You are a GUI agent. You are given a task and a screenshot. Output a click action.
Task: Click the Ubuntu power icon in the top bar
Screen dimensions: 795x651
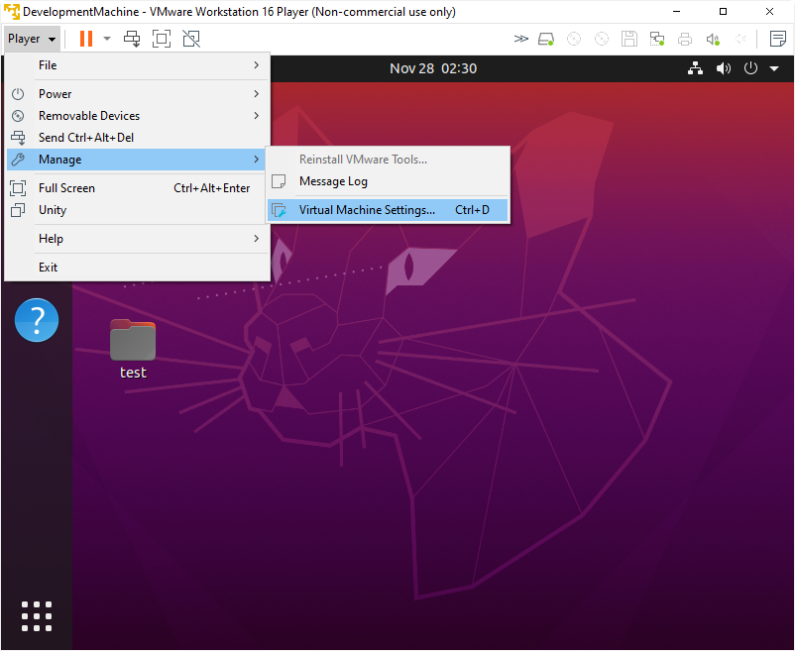click(750, 68)
